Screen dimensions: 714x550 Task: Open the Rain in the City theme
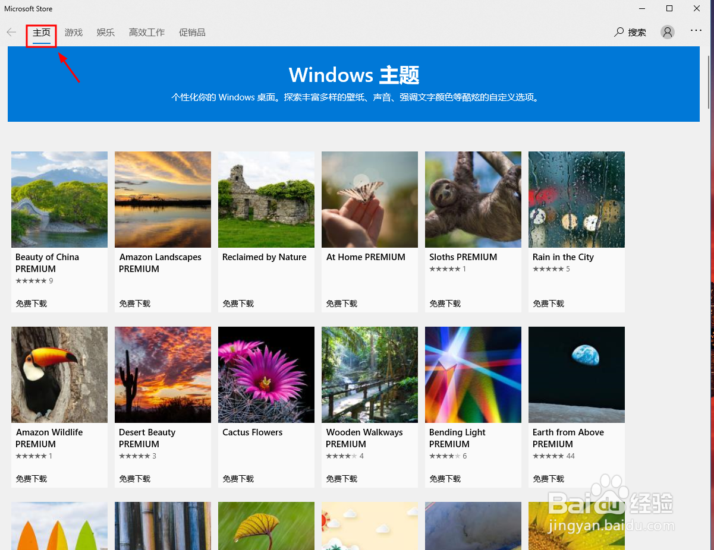(x=576, y=200)
